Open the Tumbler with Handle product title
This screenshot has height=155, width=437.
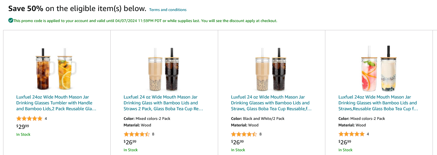[56, 103]
